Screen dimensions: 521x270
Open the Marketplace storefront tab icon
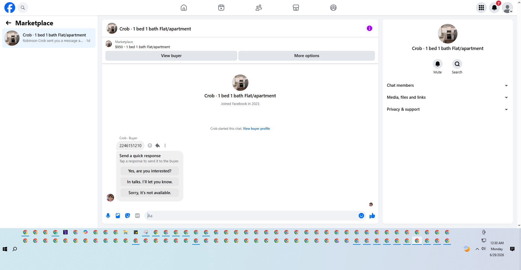296,8
